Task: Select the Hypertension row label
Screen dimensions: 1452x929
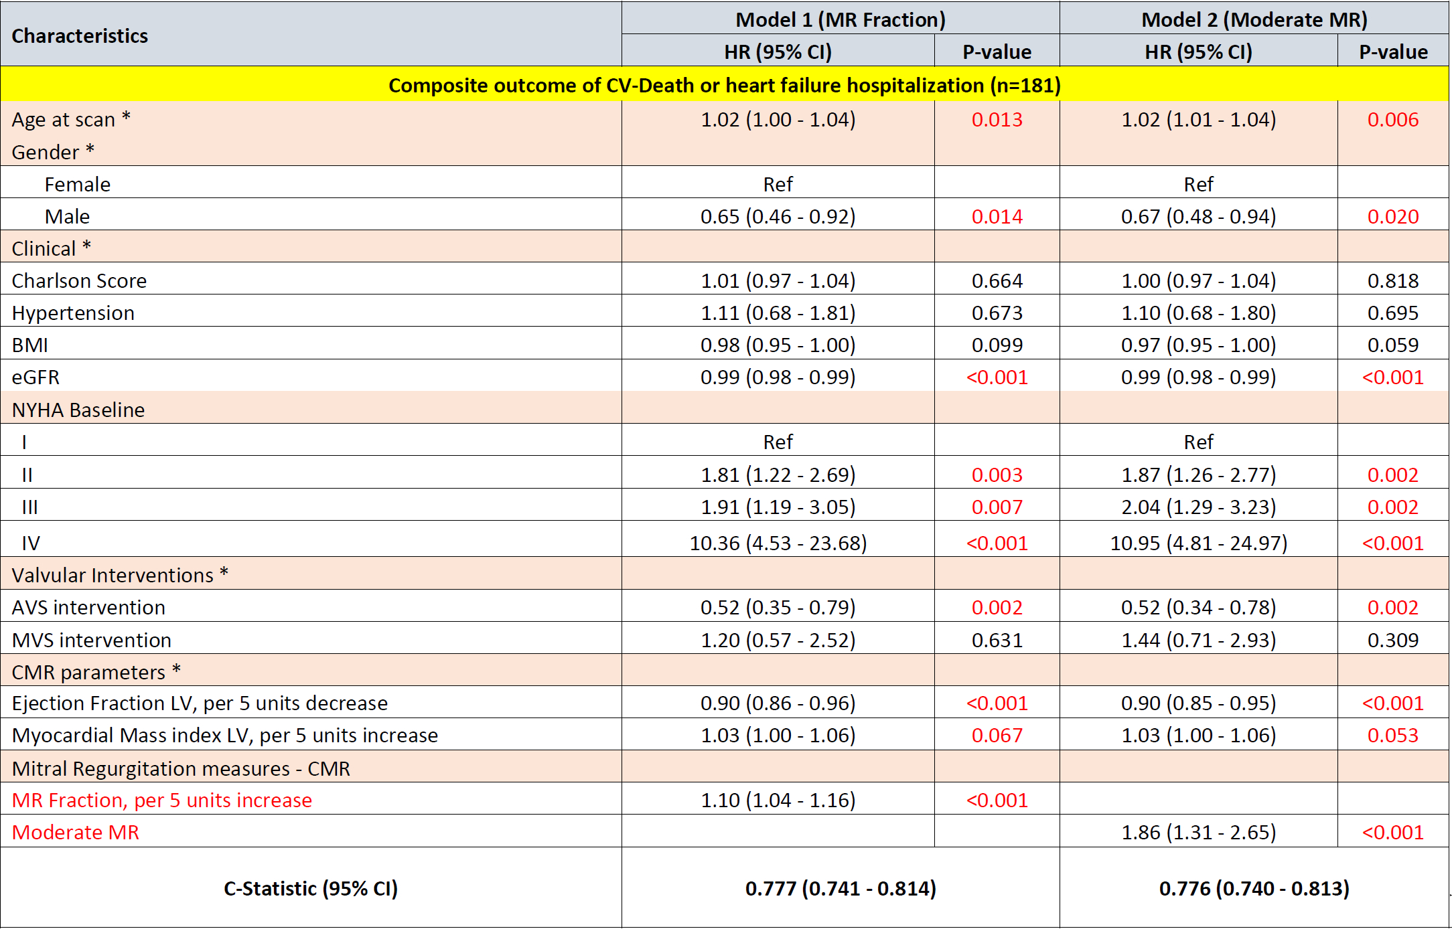Action: click(73, 313)
